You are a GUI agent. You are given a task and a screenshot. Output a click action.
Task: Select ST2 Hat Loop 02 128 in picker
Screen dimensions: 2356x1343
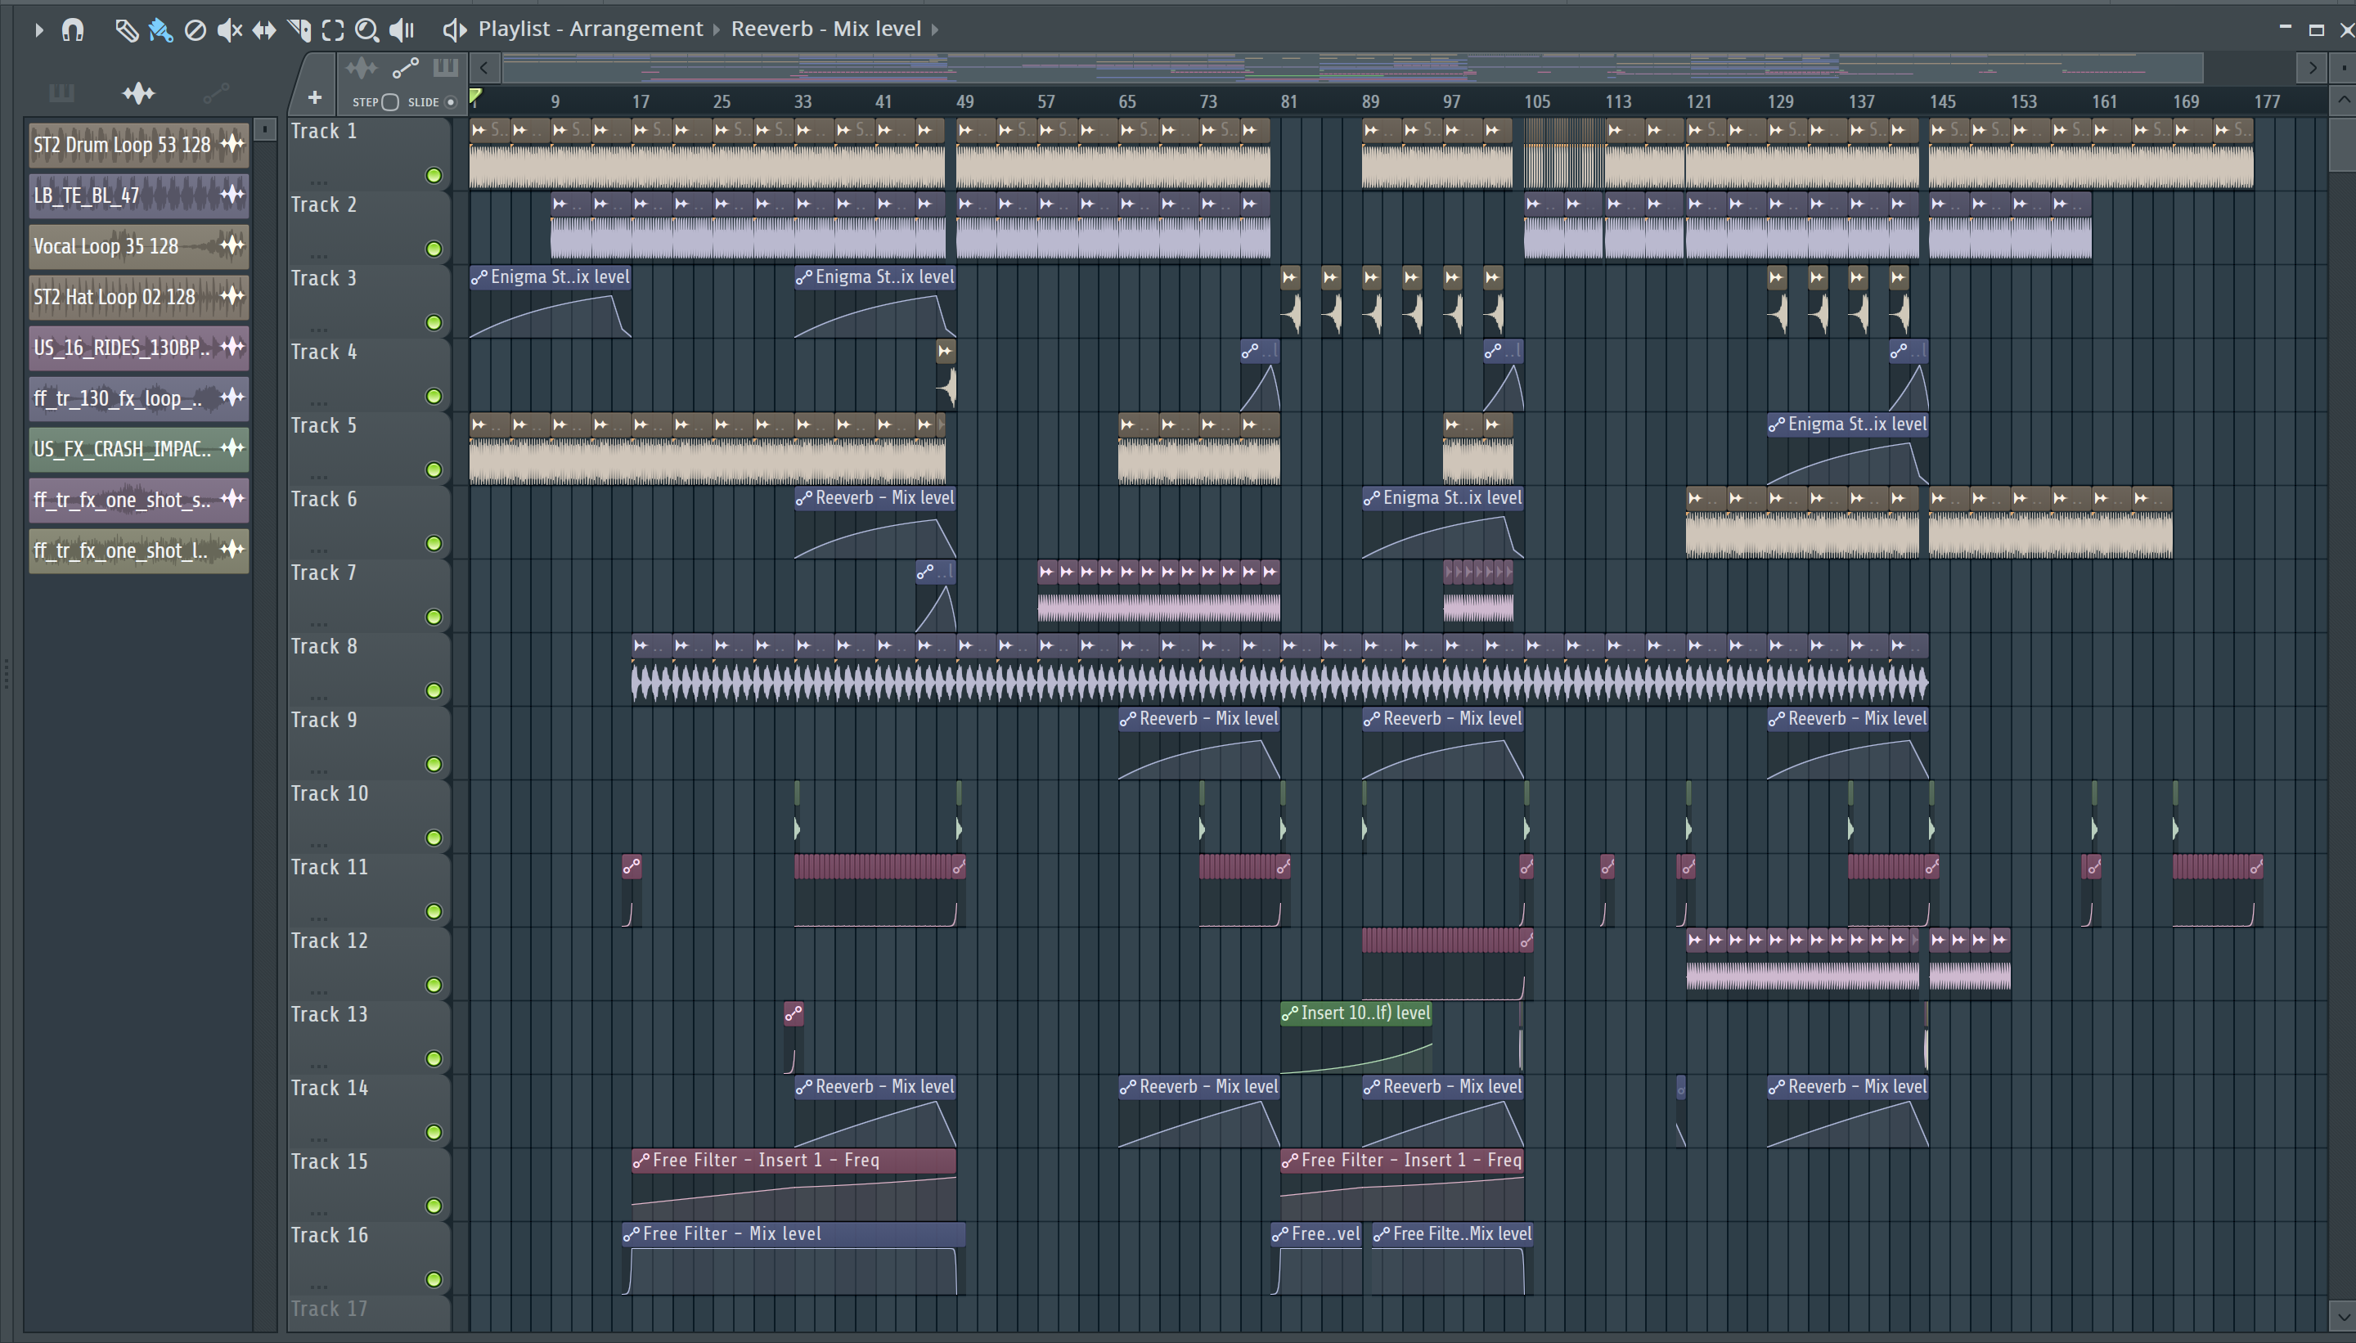point(138,296)
